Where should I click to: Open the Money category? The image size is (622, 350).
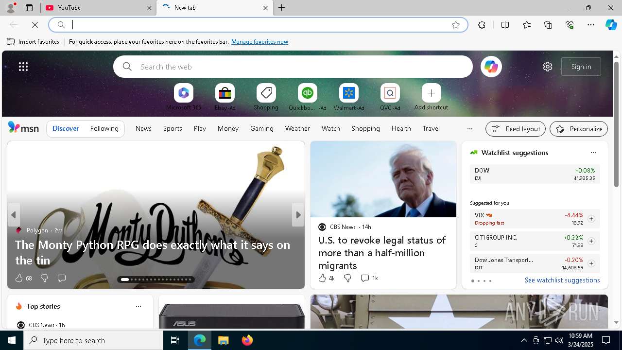[228, 128]
